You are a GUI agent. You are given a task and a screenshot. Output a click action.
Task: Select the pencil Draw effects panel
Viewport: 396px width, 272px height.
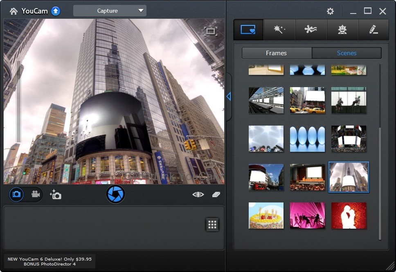coord(373,29)
